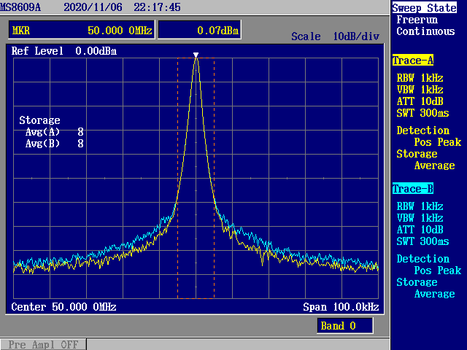This screenshot has height=350, width=467.
Task: Click the Center 50.000 0MHz label
Action: coord(63,307)
